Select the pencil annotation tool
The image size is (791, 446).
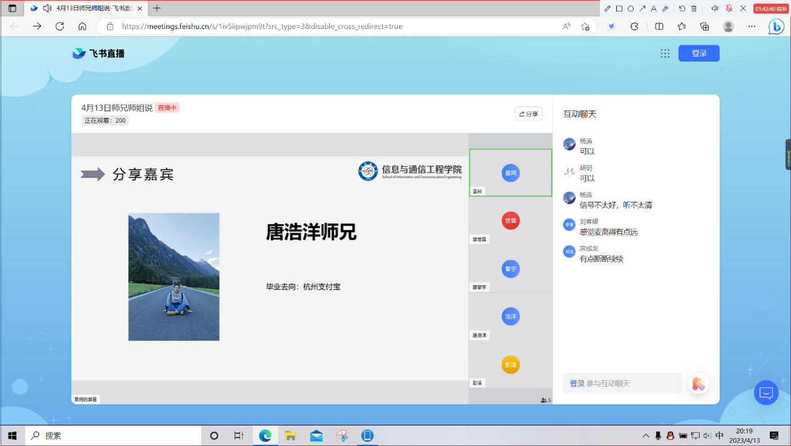[608, 8]
